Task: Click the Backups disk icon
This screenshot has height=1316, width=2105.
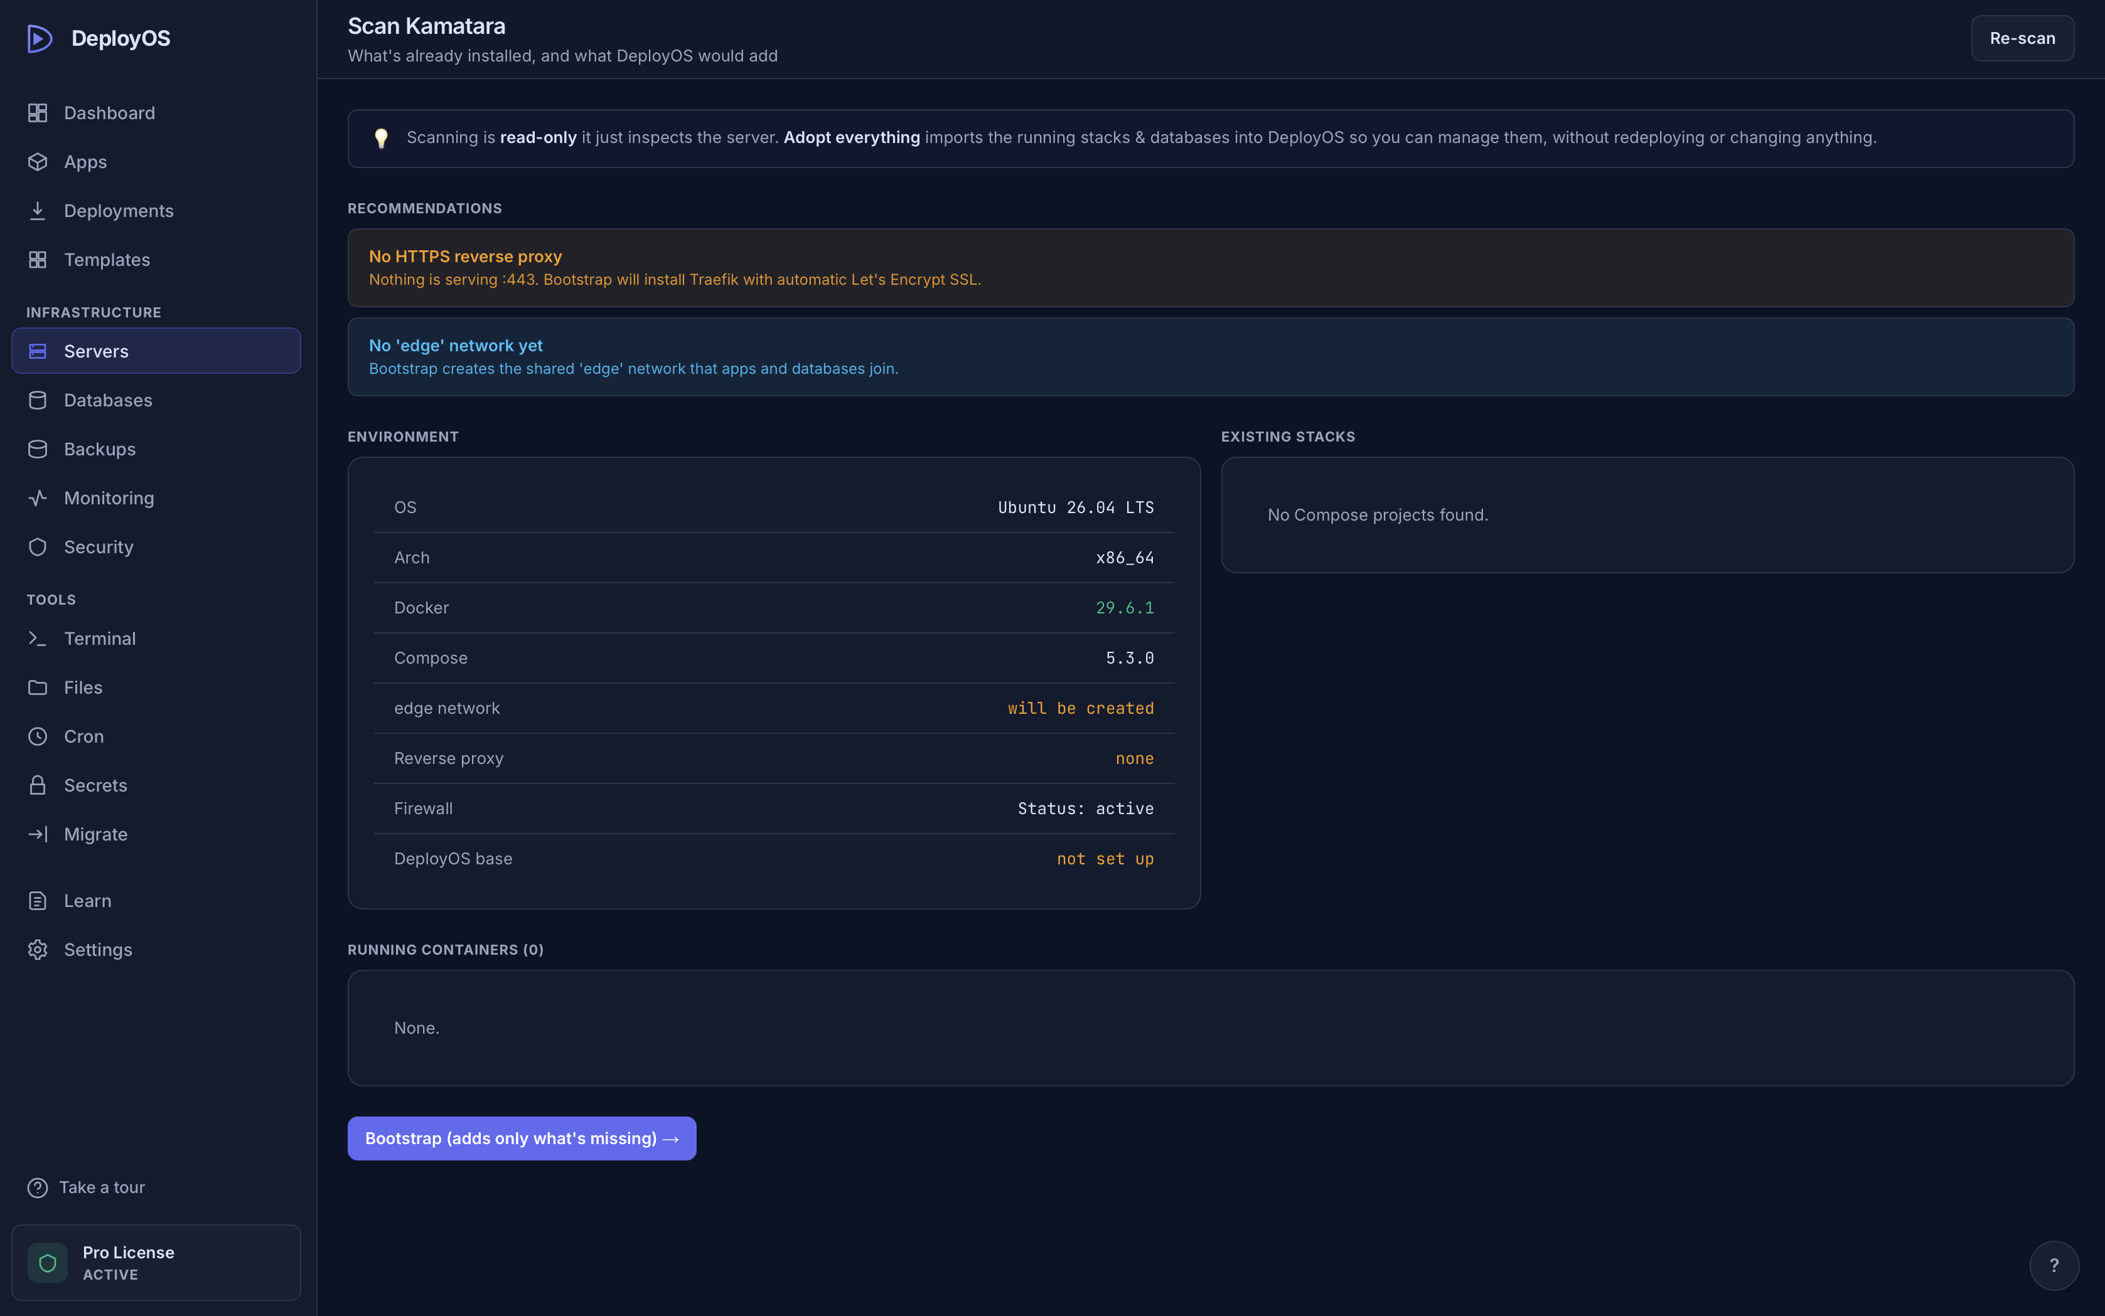Action: pyautogui.click(x=38, y=449)
